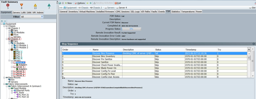Expand IO Module 1 node
Screen dimensions: 256x99
(12, 45)
